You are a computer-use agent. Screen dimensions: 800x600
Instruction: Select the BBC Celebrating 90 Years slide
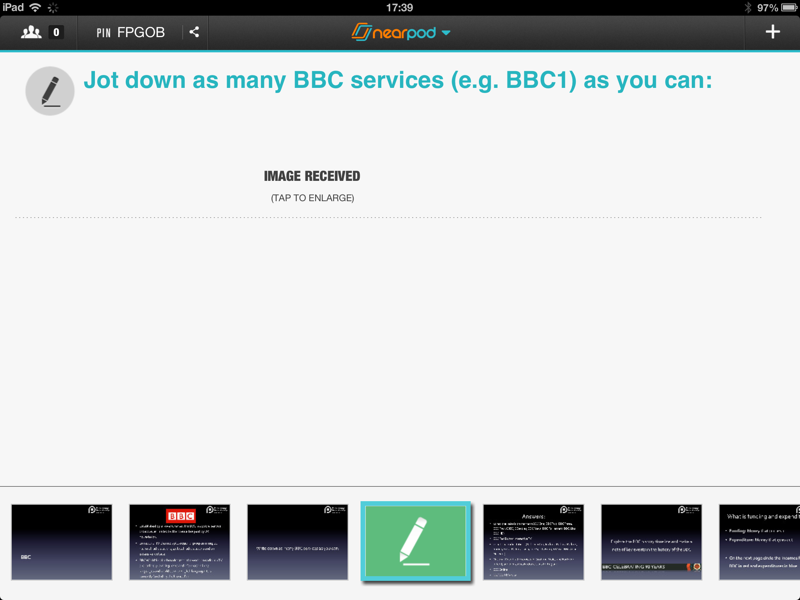coord(652,542)
